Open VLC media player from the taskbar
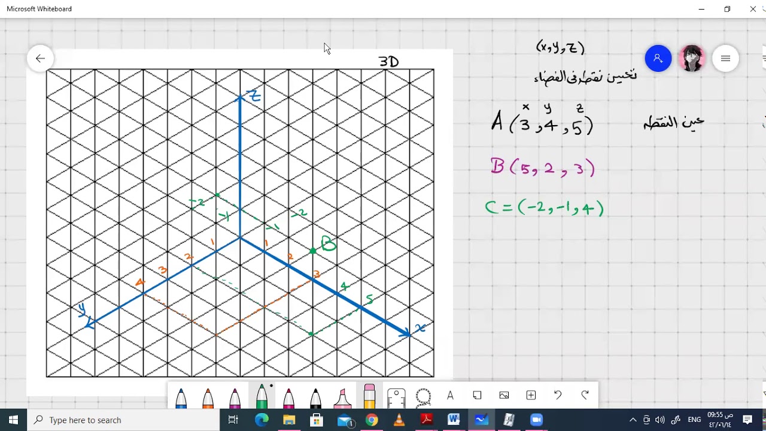Screen dimensions: 766x431 click(x=399, y=420)
